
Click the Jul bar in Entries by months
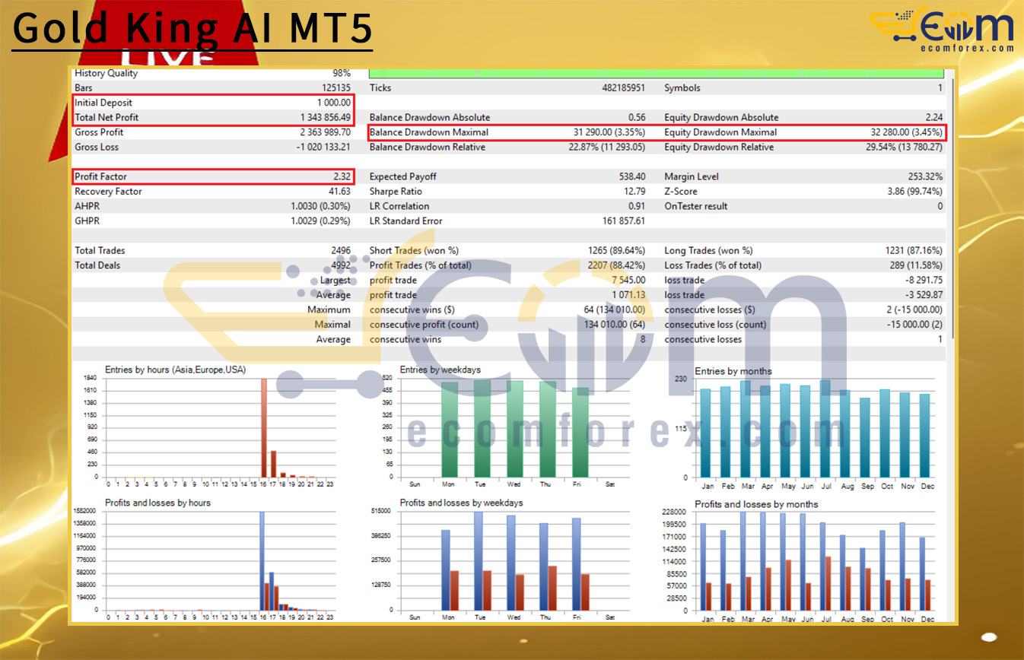point(825,428)
